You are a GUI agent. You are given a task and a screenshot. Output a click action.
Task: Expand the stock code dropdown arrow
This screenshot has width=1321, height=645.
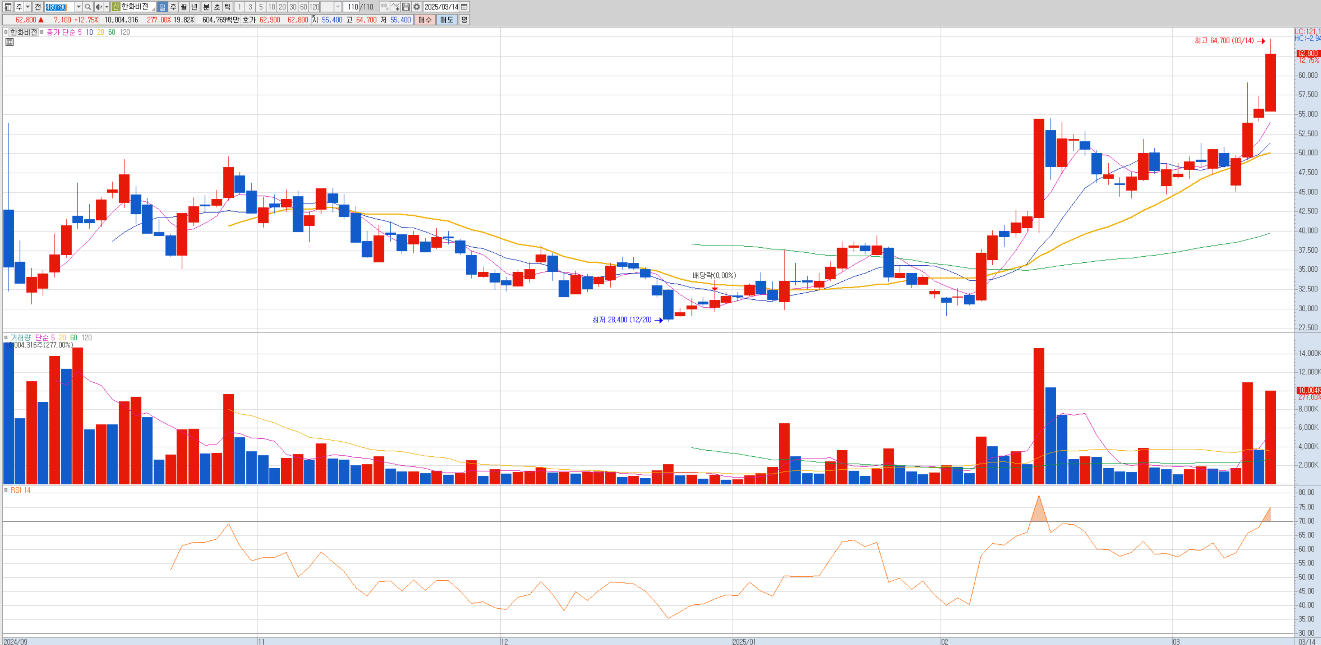pos(79,7)
